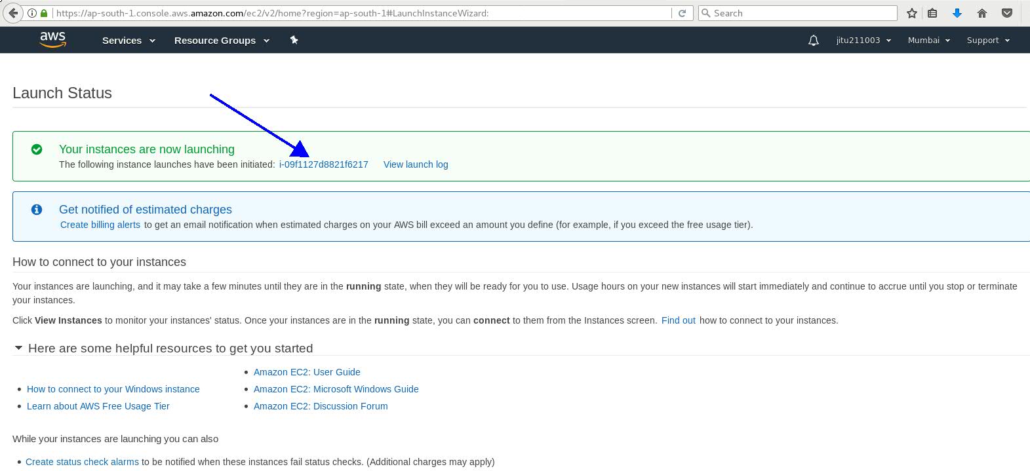Click the magnifier icon in the search box
The height and width of the screenshot is (471, 1030).
pos(706,13)
